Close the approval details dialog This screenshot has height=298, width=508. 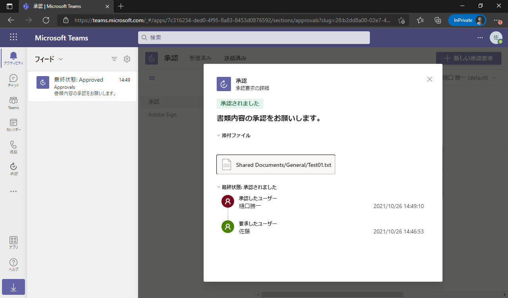(x=430, y=79)
